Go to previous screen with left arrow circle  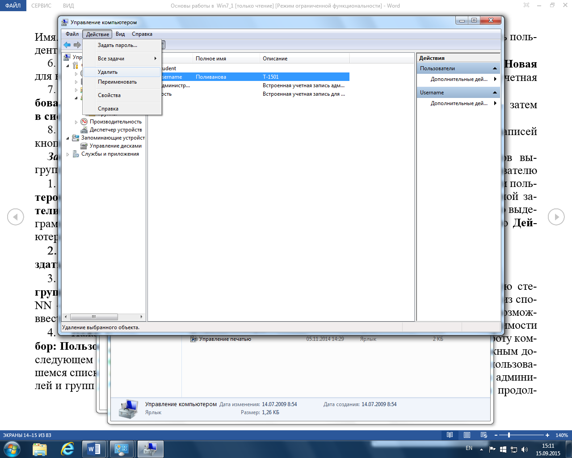click(16, 217)
